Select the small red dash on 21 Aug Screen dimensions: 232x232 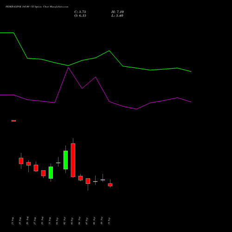[13, 121]
